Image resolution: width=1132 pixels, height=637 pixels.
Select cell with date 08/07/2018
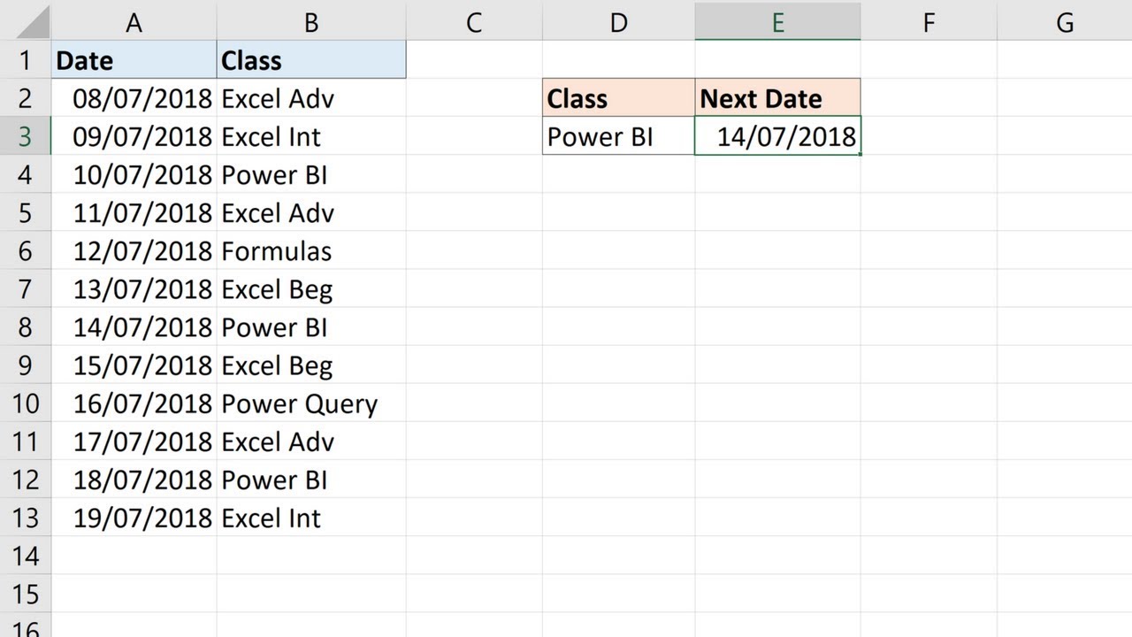[x=134, y=98]
